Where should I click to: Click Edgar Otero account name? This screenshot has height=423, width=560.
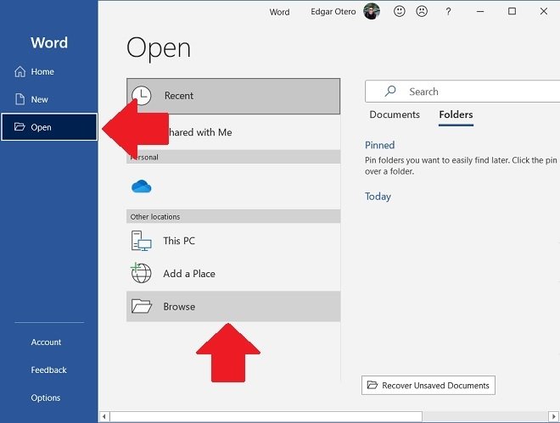pyautogui.click(x=333, y=12)
